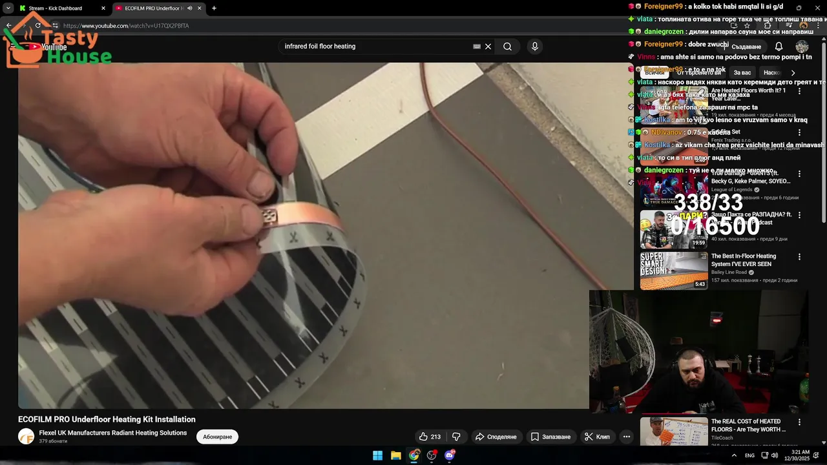Show hidden system tray icons
The image size is (827, 465).
tap(734, 455)
